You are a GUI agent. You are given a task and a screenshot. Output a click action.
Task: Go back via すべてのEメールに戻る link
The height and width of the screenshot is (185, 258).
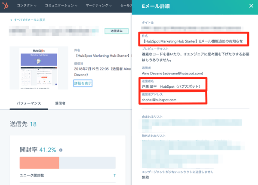click(x=30, y=20)
